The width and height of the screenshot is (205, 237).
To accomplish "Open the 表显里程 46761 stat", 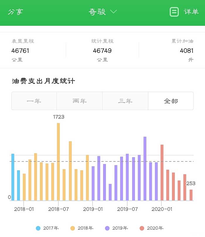I will 20,50.
